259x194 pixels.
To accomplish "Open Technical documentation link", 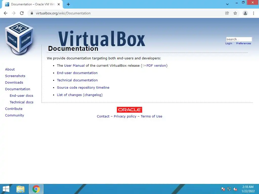I will coord(77,80).
